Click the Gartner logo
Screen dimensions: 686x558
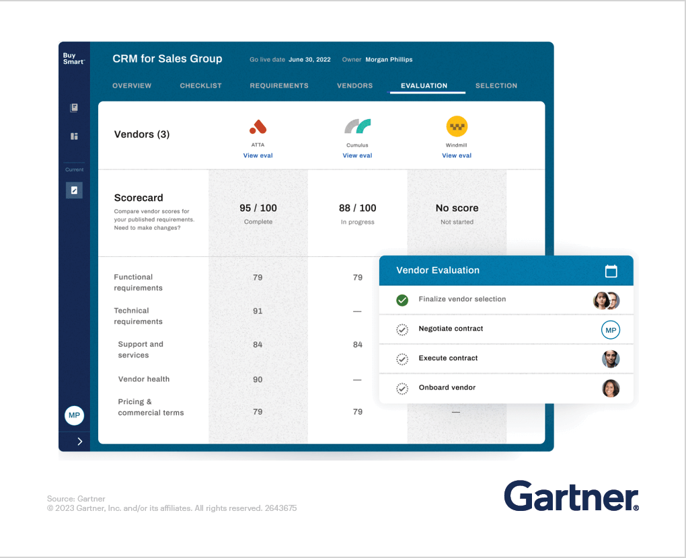pyautogui.click(x=572, y=496)
